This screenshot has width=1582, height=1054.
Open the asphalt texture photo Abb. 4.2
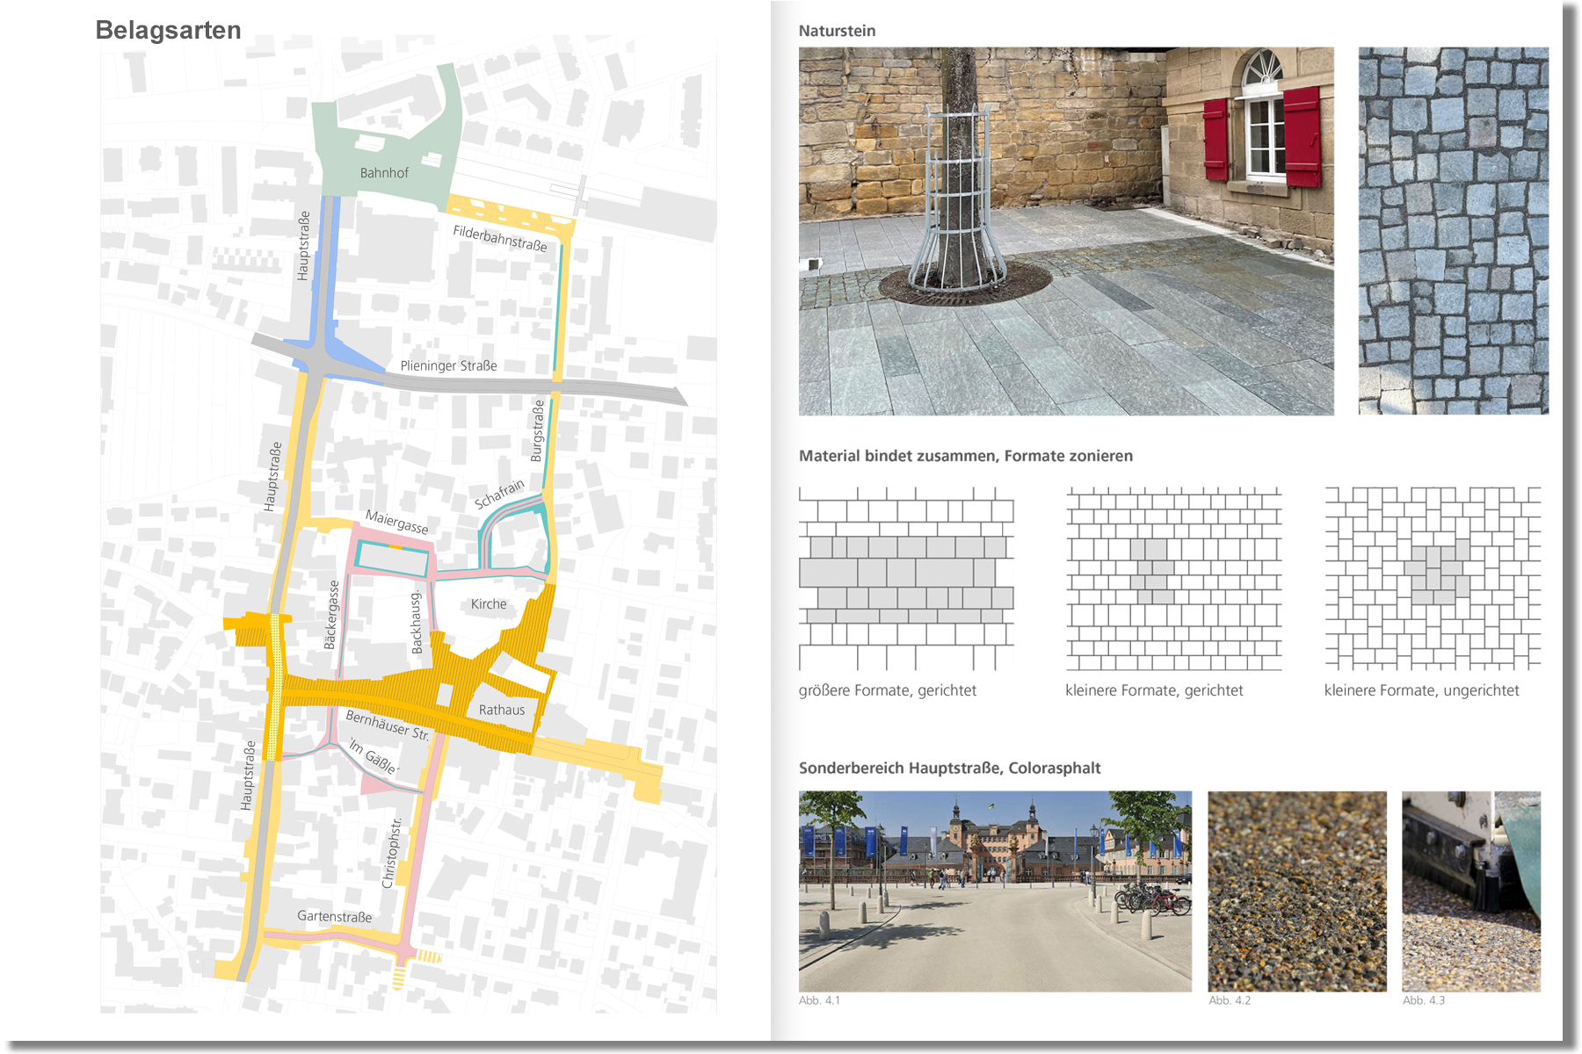point(1296,891)
